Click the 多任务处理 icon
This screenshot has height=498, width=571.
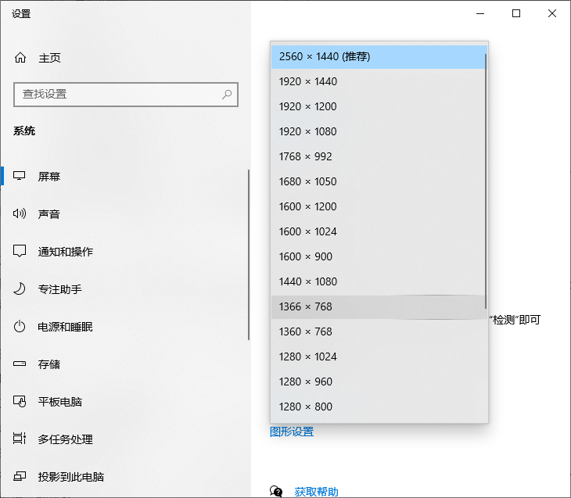[20, 439]
